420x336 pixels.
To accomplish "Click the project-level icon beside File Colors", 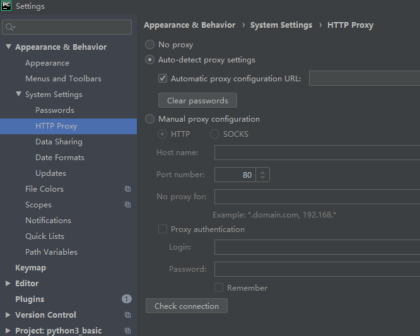I will click(x=127, y=189).
